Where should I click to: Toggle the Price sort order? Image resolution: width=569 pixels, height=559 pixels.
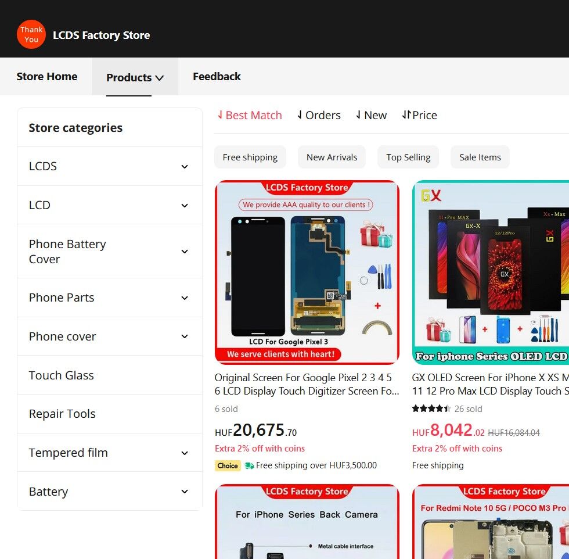pyautogui.click(x=419, y=115)
